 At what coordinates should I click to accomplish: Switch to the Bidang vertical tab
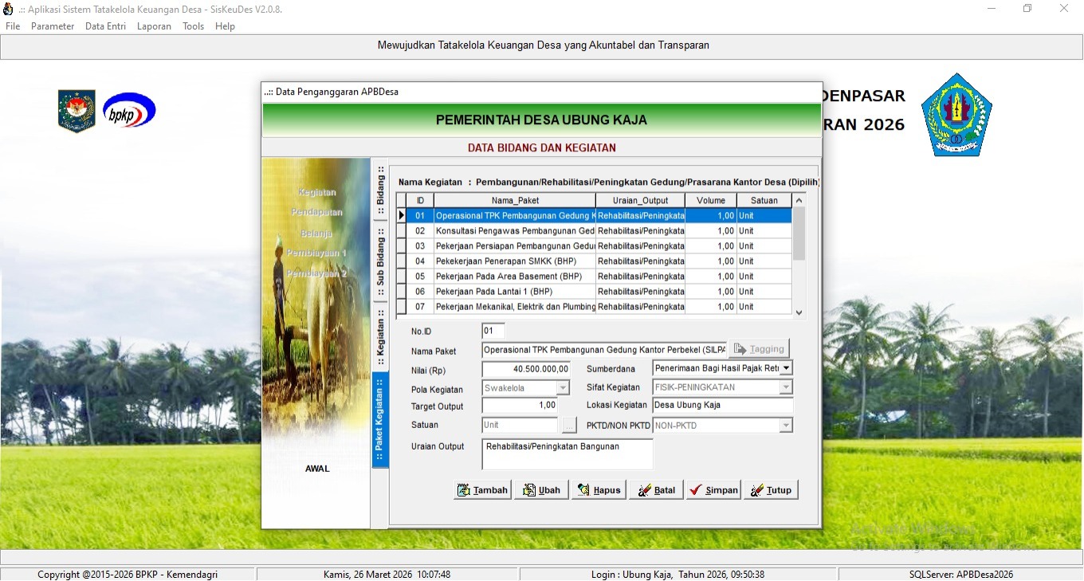click(380, 190)
